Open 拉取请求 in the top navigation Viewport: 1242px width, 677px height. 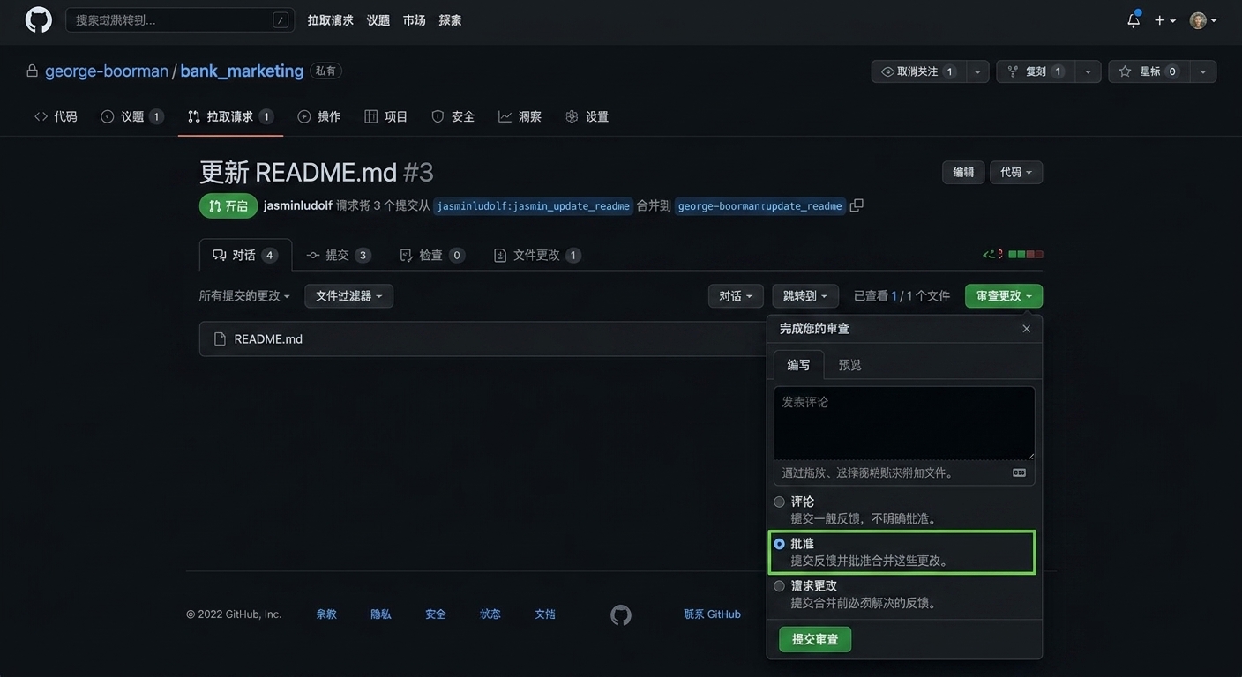tap(330, 20)
